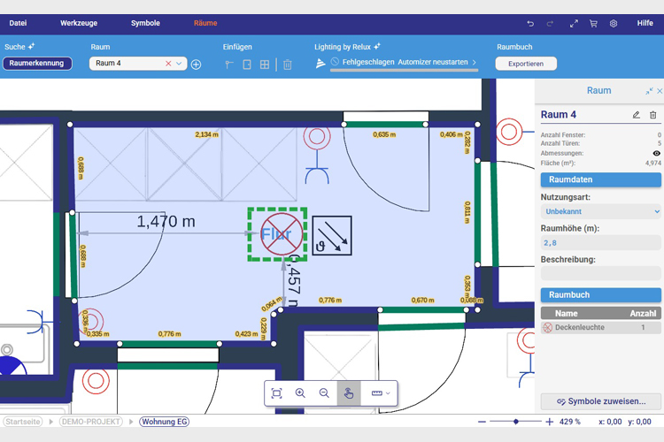The width and height of the screenshot is (664, 442).
Task: Add a new room with the plus icon
Action: click(197, 65)
